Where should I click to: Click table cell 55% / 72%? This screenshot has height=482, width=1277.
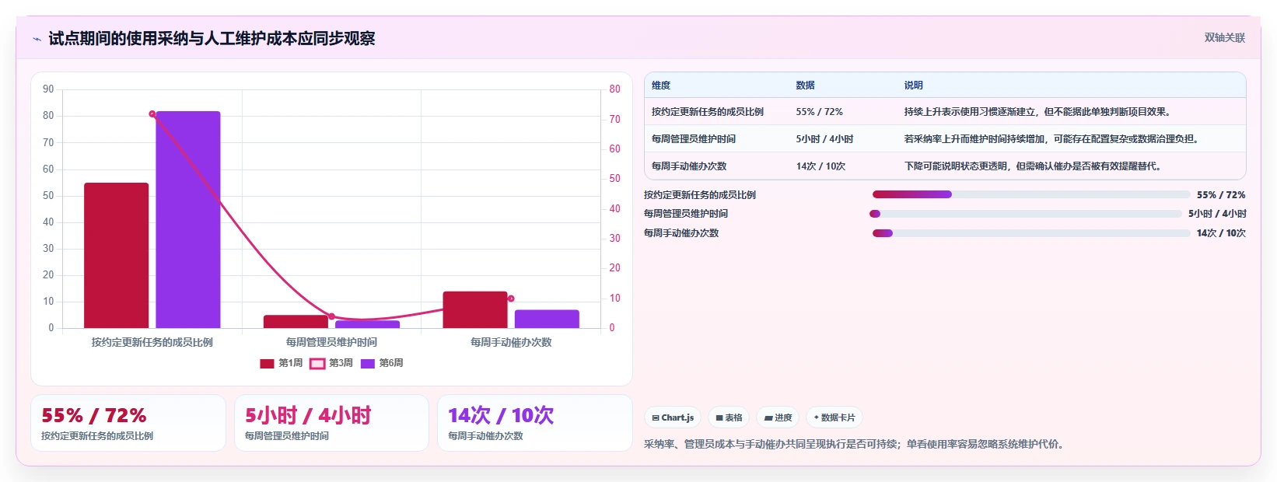click(819, 112)
